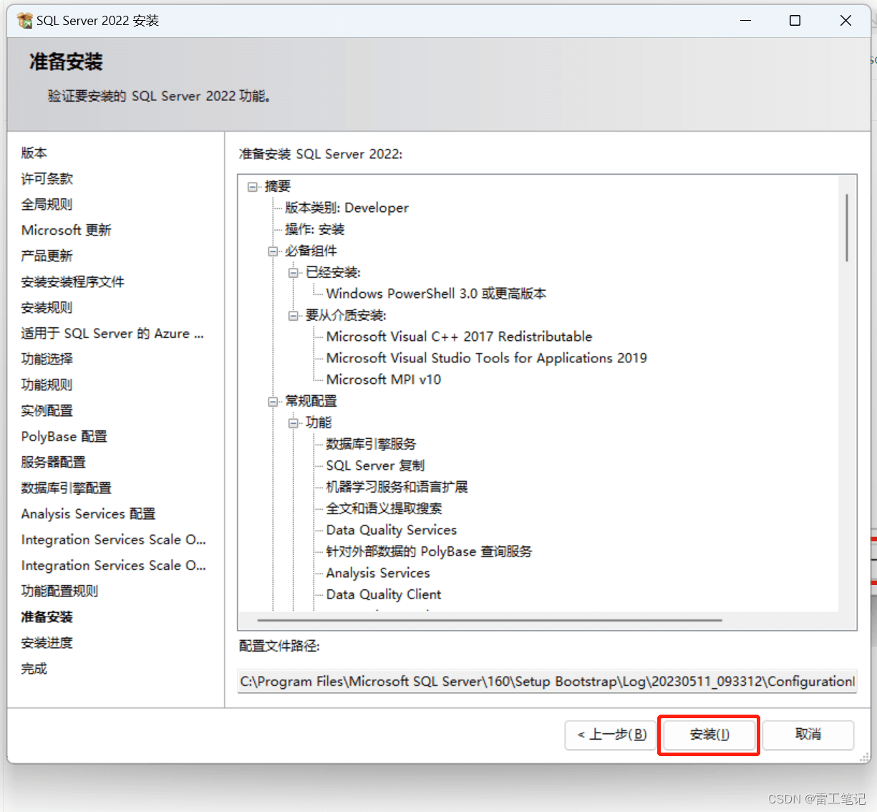Minimize the SQL Server 2022 setup window
The image size is (877, 812).
[745, 20]
